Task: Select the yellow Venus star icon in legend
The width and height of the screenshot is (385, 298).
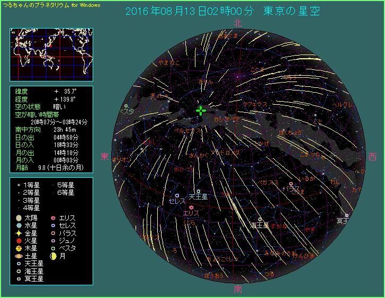Action: [x=19, y=233]
